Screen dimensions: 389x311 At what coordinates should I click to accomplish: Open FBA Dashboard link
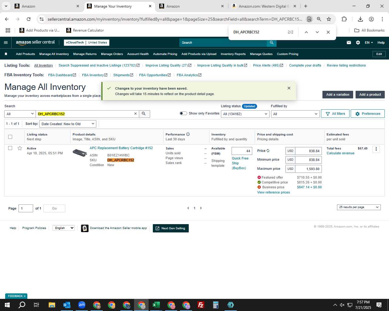click(62, 75)
